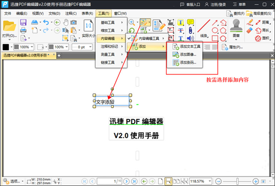Enable single page layout icon
The image size is (275, 186).
(160, 181)
